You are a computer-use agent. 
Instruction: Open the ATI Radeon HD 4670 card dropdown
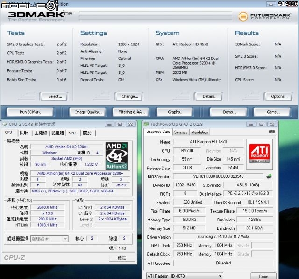(185, 276)
